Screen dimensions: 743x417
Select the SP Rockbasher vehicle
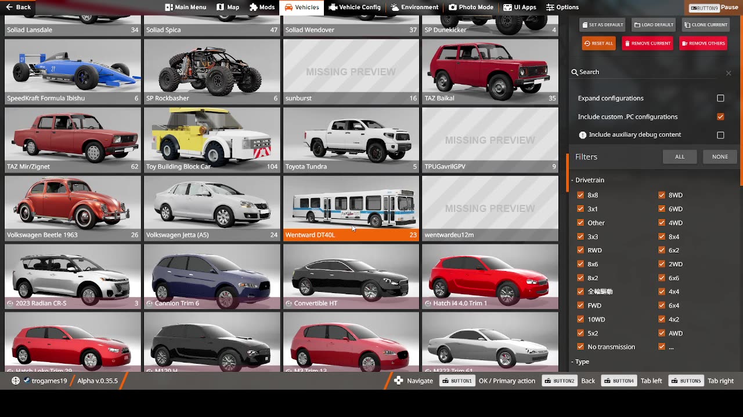[212, 71]
